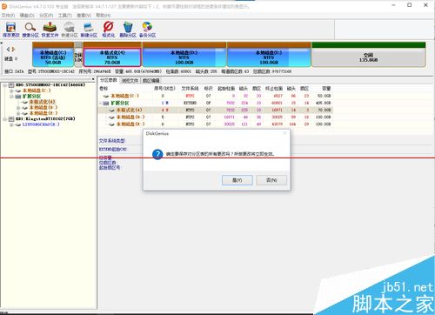Select 本地磁盘(C:) label in left tree
This screenshot has width=435, height=315.
37,90
